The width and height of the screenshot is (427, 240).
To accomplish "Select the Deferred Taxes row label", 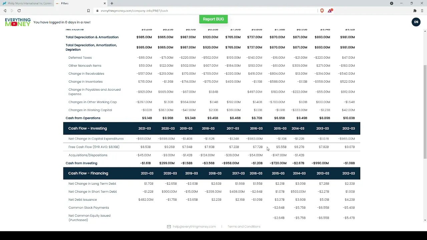I will (x=80, y=58).
